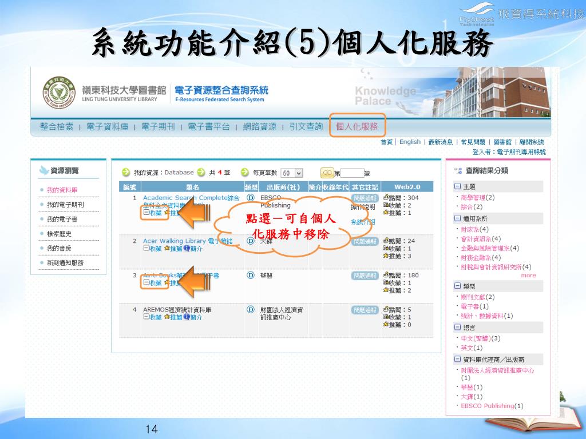Click the green arrow icon beside 每頁筆數
The width and height of the screenshot is (586, 439).
(x=245, y=173)
